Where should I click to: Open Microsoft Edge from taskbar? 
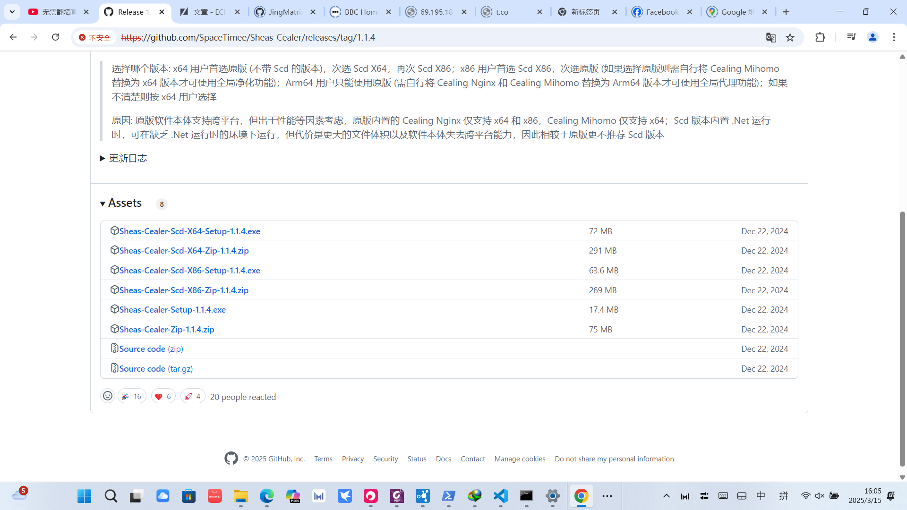click(266, 496)
